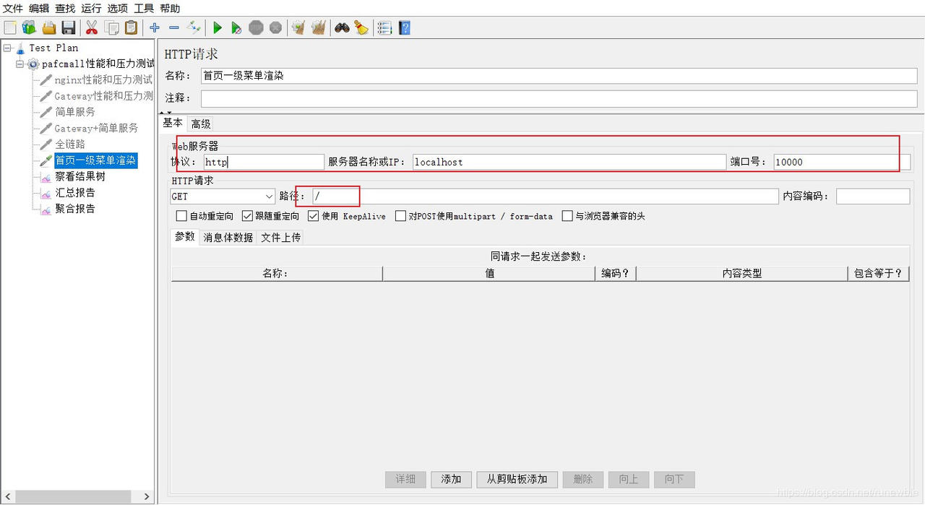Switch to the 文件上传 tab

pos(280,237)
